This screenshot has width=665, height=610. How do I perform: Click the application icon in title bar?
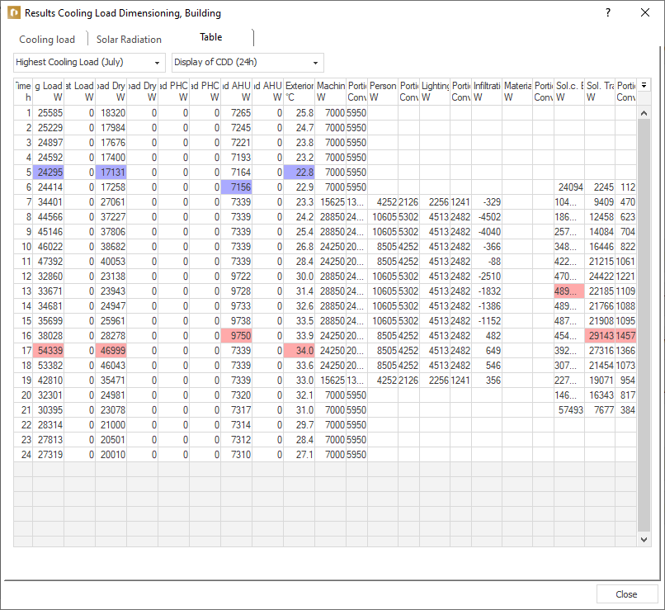[x=14, y=12]
